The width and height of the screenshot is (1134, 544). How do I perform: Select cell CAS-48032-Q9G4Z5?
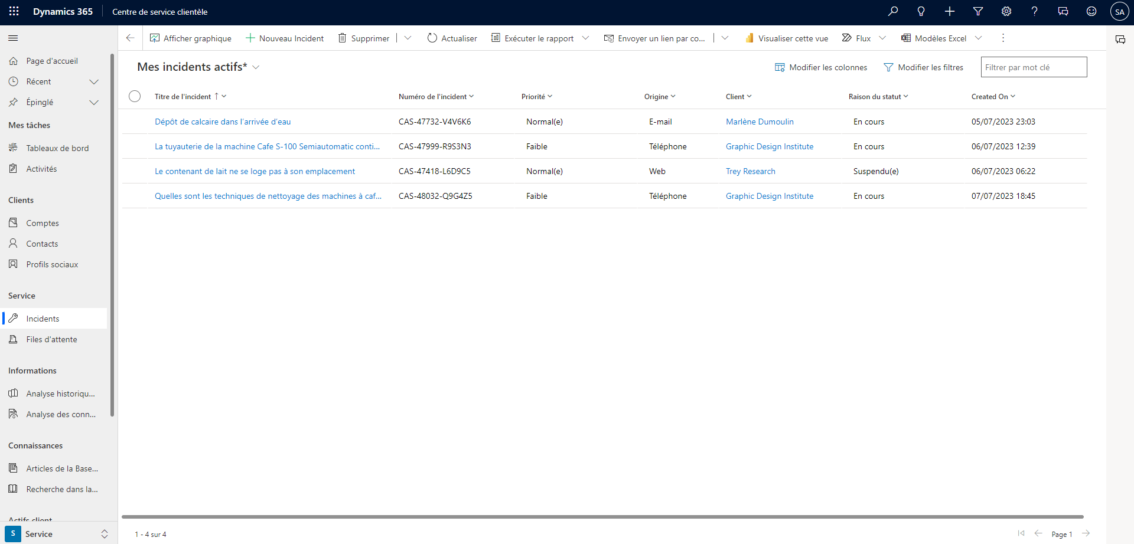435,196
